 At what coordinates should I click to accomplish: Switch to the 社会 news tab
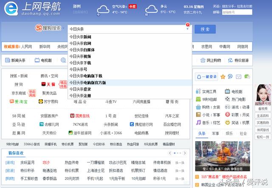[x=243, y=134]
